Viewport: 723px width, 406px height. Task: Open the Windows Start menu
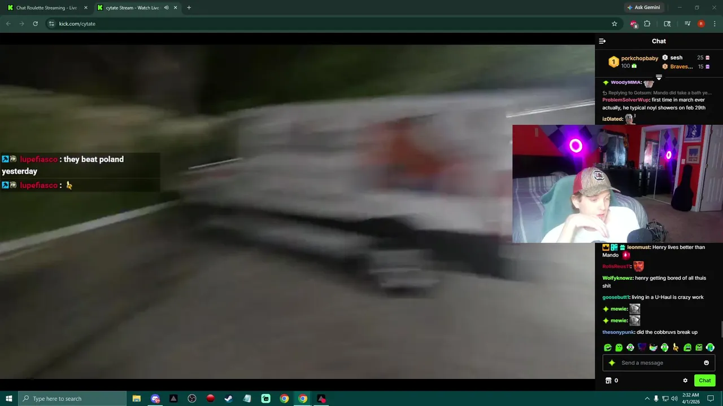coord(9,399)
